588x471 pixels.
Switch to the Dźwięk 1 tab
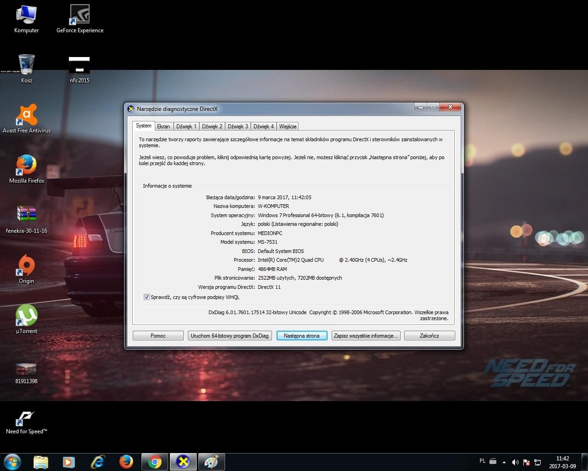tap(186, 126)
